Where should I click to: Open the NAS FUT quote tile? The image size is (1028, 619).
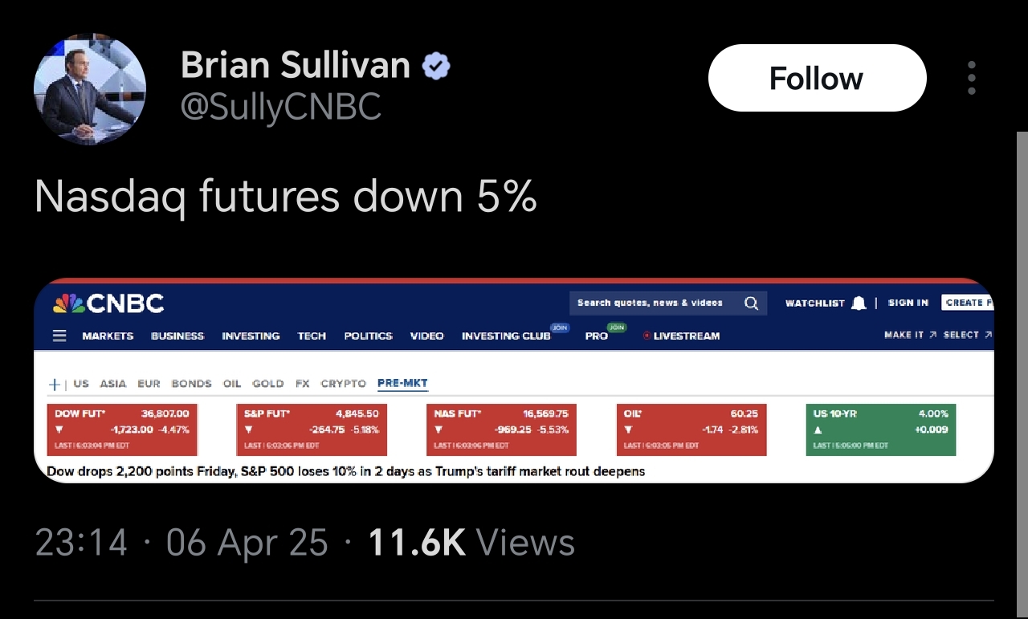502,430
